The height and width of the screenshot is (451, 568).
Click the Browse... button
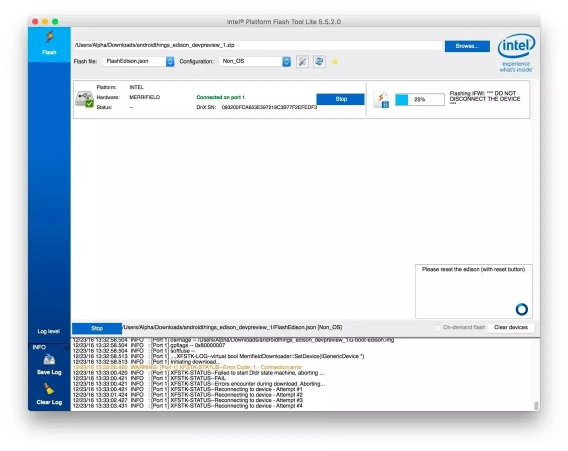click(467, 46)
